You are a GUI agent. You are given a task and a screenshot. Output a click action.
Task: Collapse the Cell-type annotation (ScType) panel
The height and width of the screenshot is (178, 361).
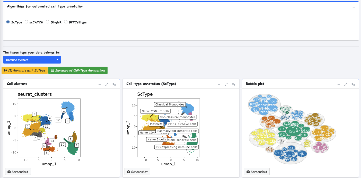[x=219, y=84]
